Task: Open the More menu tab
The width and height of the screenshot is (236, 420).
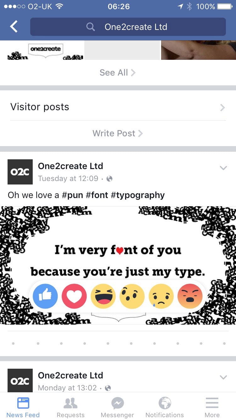Action: point(212,407)
